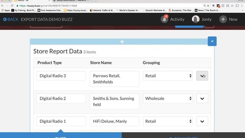Reload the page with refresh icon
The width and height of the screenshot is (245, 138).
[12, 6]
